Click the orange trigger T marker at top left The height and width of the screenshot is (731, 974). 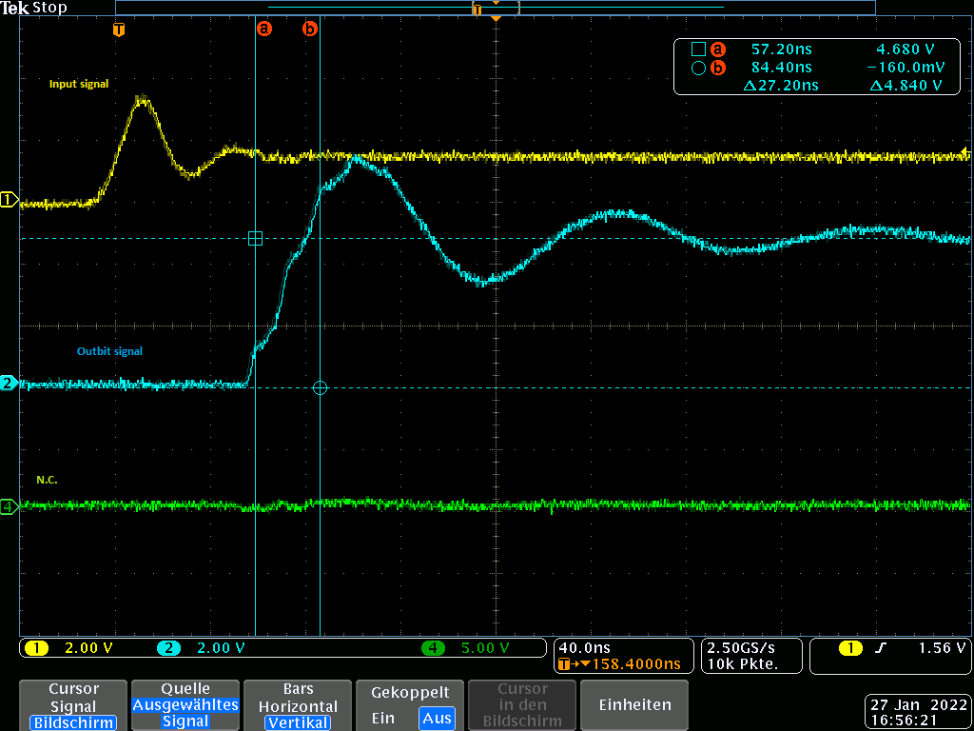[118, 30]
